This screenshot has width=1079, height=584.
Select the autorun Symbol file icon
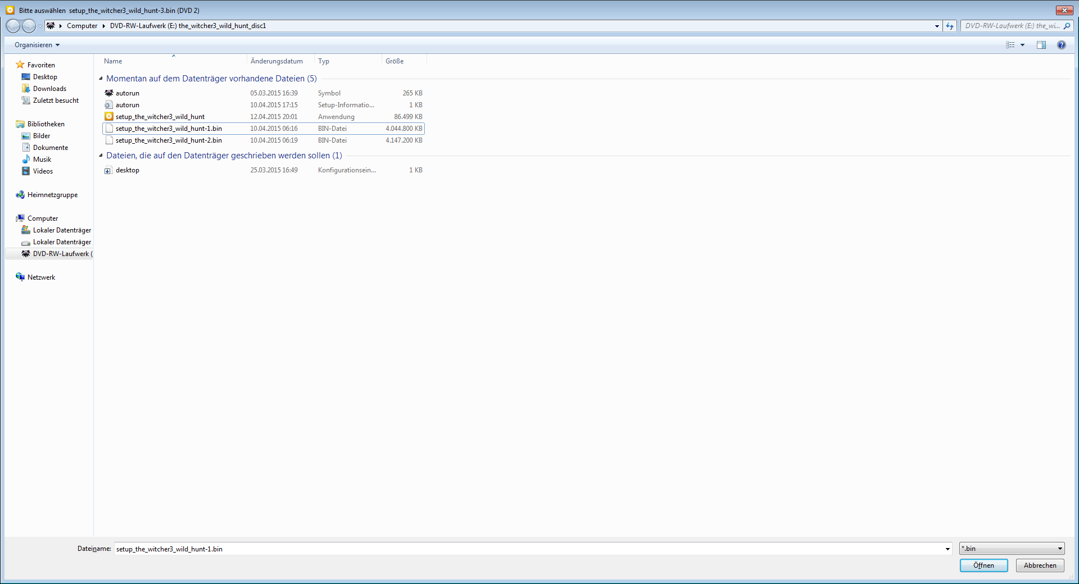pyautogui.click(x=109, y=93)
